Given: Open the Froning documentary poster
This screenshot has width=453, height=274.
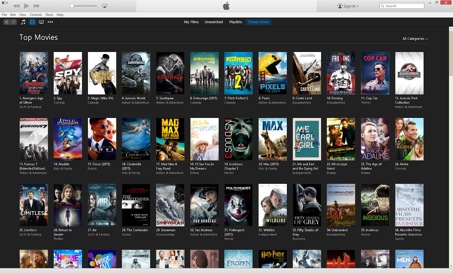Looking at the screenshot, I should click(341, 73).
